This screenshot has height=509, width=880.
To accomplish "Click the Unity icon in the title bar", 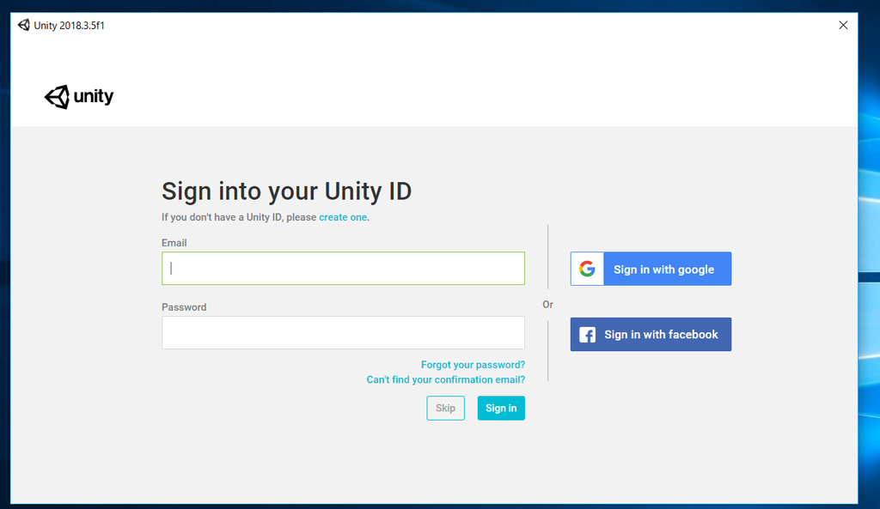I will 23,25.
